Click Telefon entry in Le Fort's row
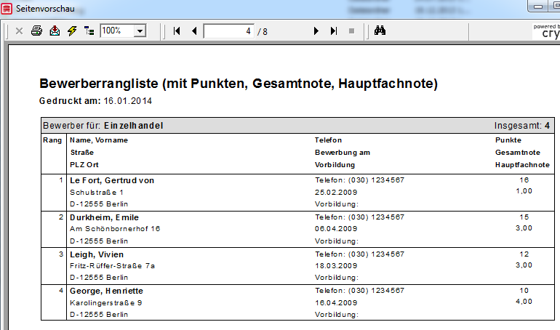This screenshot has width=560, height=330. (x=360, y=180)
